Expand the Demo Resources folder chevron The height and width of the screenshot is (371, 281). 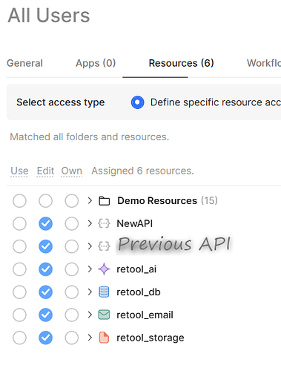(x=90, y=200)
